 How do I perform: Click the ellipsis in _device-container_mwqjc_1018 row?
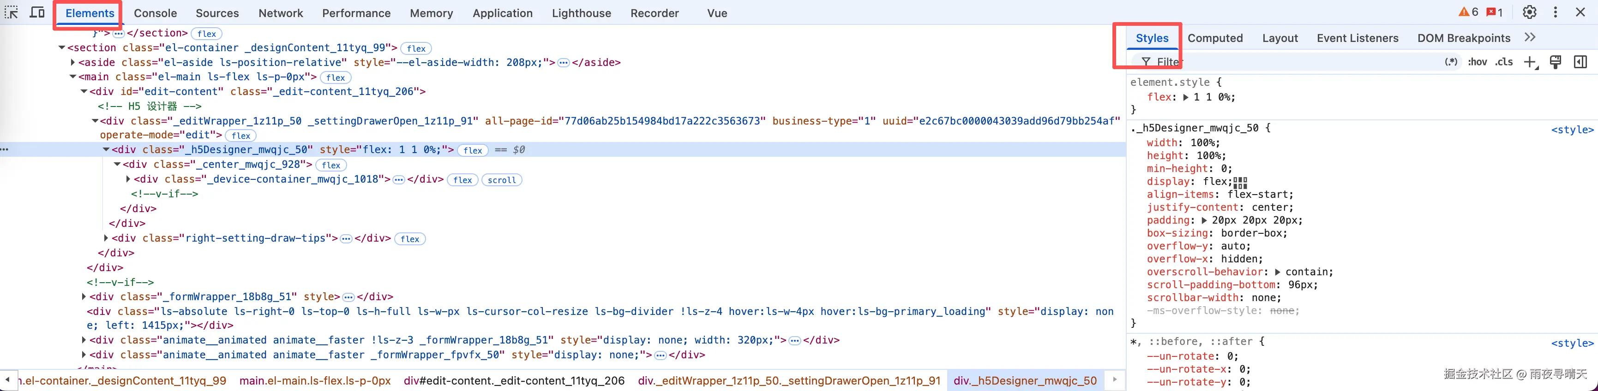click(399, 180)
